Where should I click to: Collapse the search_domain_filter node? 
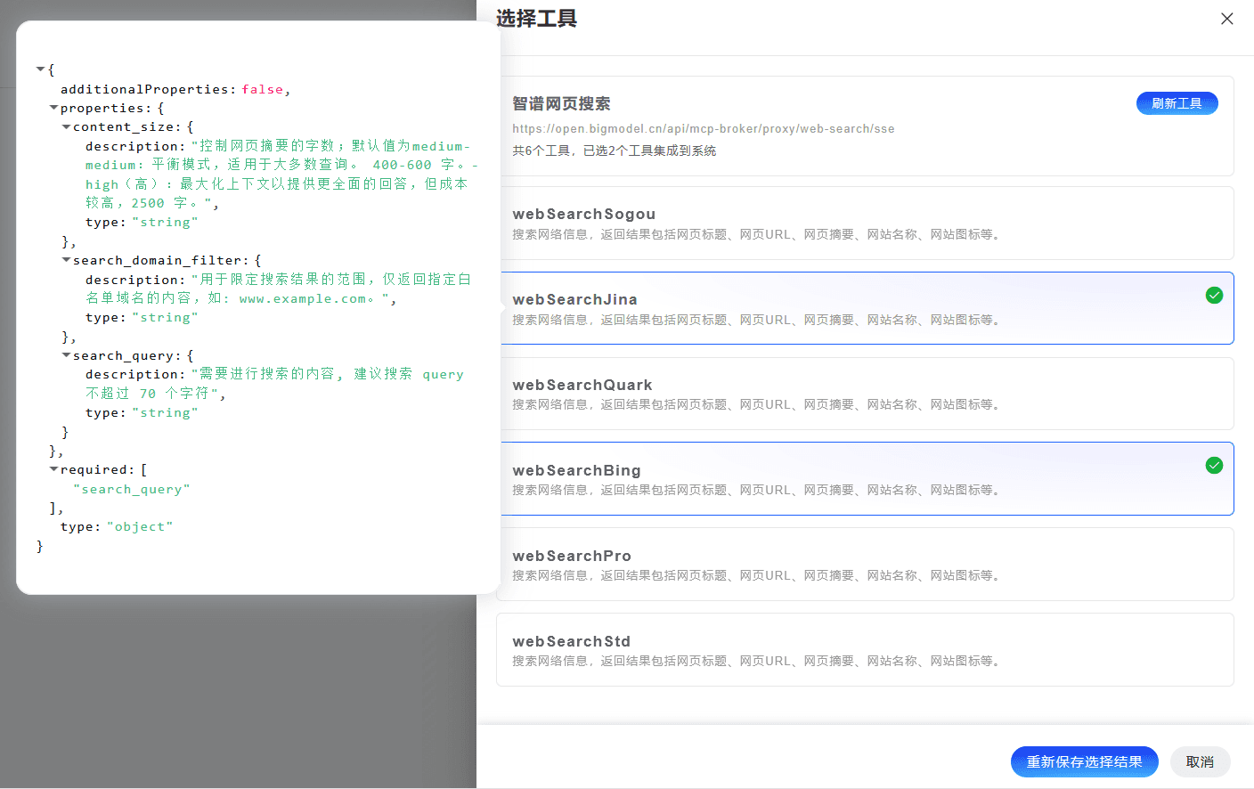(66, 260)
